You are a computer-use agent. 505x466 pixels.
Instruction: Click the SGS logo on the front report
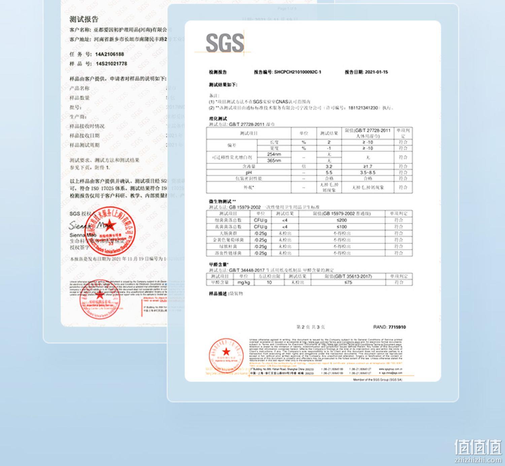(x=225, y=43)
